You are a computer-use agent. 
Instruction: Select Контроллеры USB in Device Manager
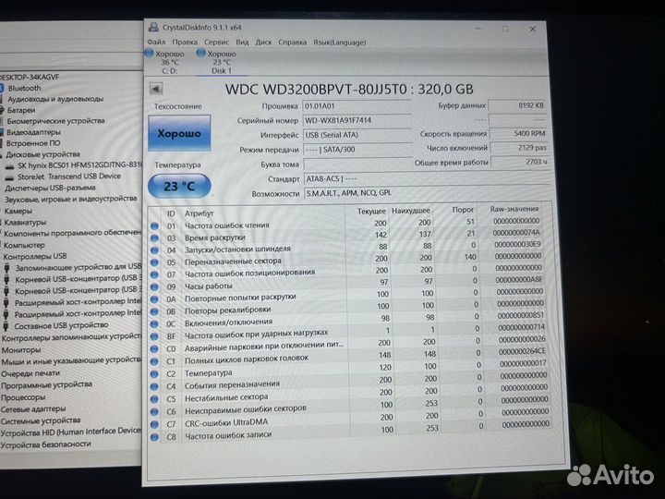point(35,256)
